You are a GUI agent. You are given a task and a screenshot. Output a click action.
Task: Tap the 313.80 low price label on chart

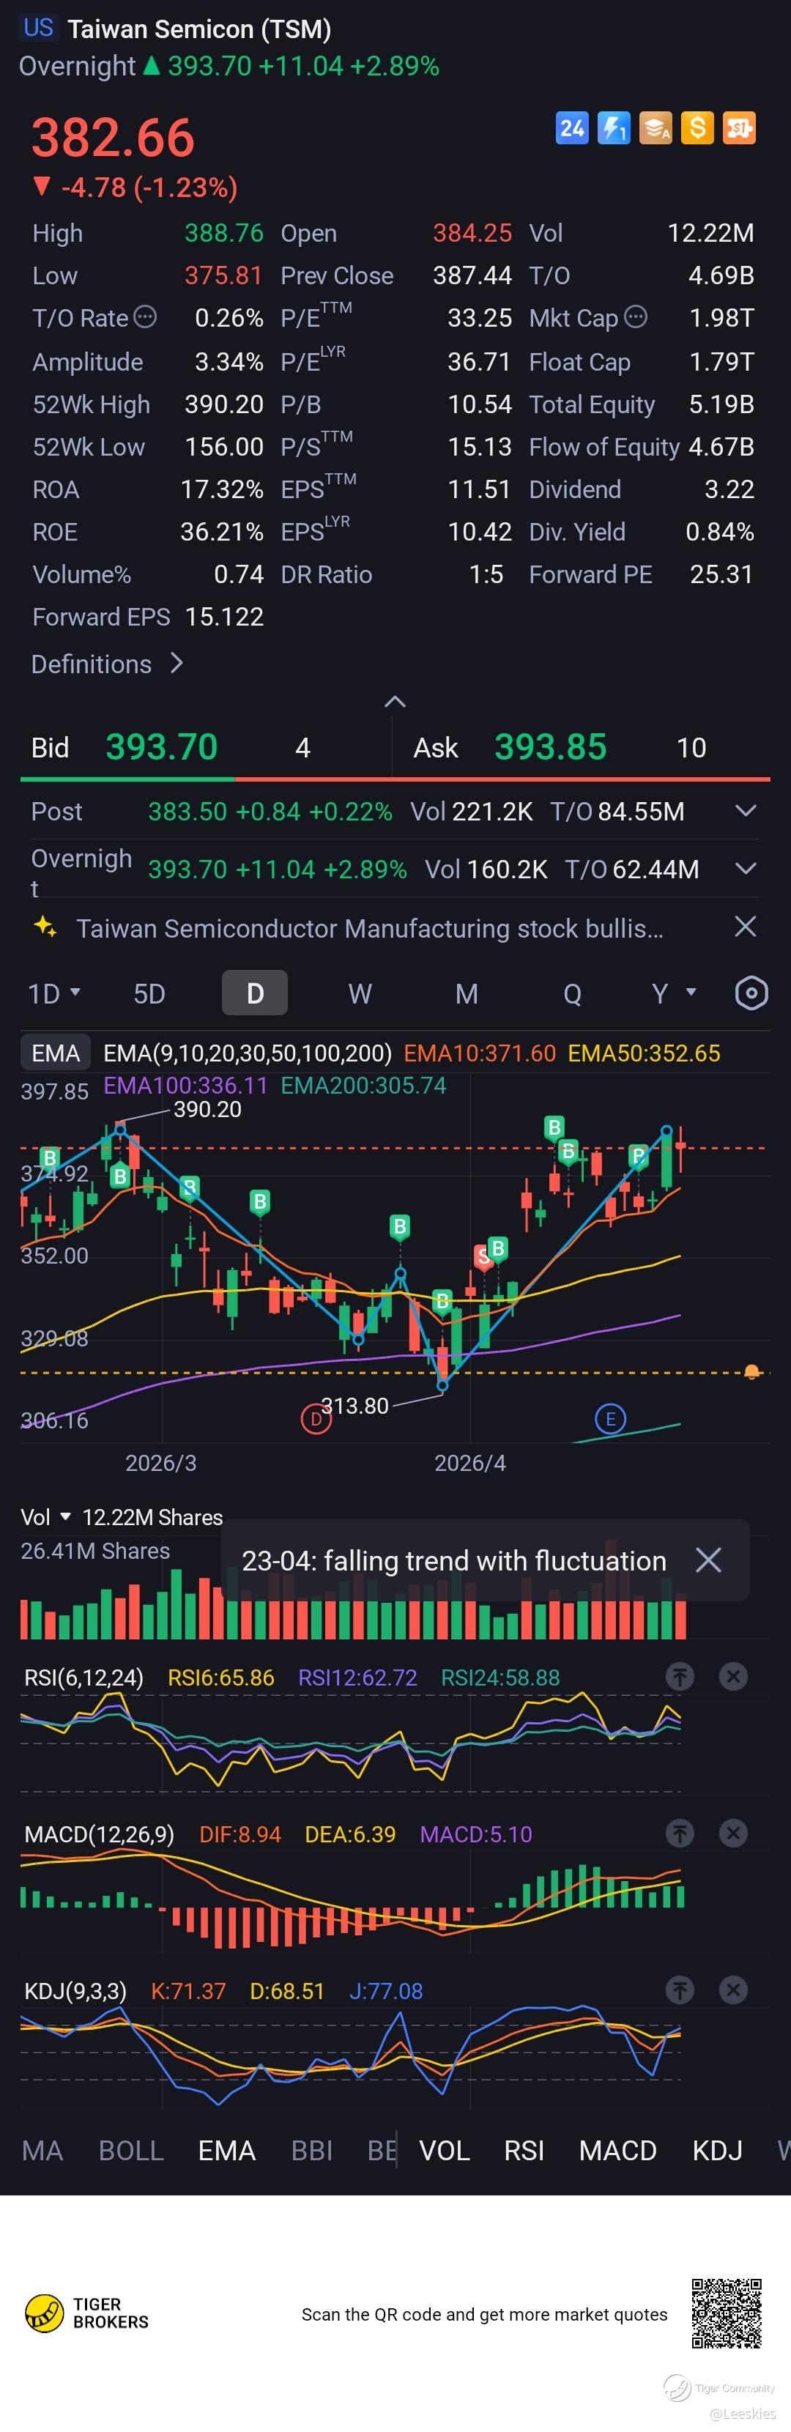pos(355,1405)
